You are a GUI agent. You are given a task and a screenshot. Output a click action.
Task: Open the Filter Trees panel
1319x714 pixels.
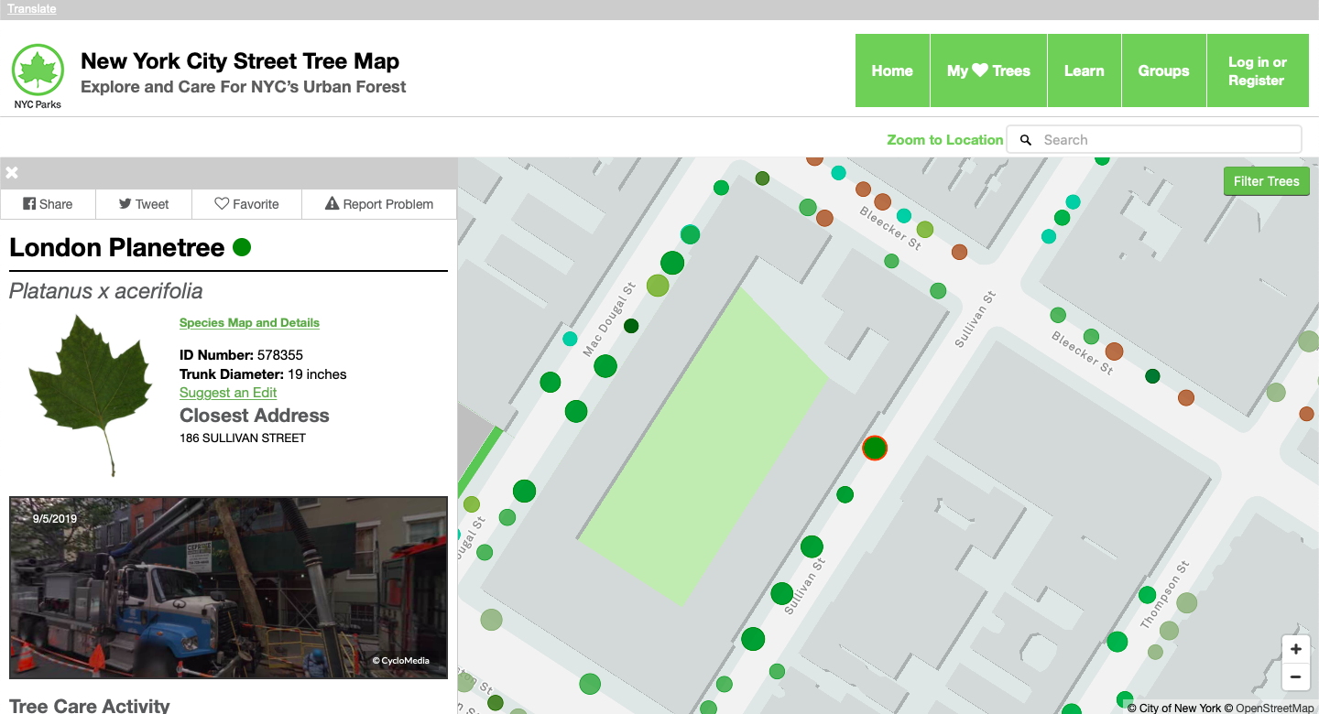[x=1267, y=181]
